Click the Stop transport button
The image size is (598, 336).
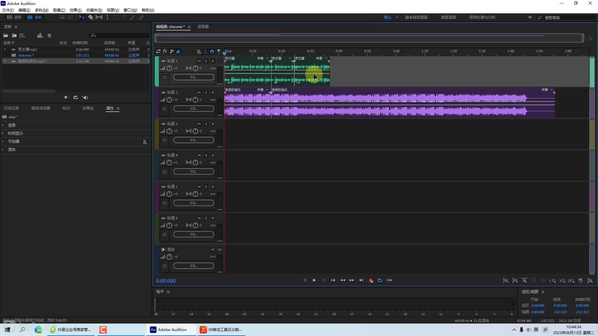pos(305,280)
